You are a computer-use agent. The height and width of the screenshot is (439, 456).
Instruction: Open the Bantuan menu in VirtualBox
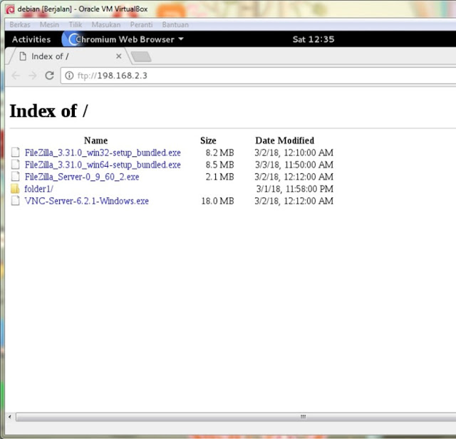(175, 25)
